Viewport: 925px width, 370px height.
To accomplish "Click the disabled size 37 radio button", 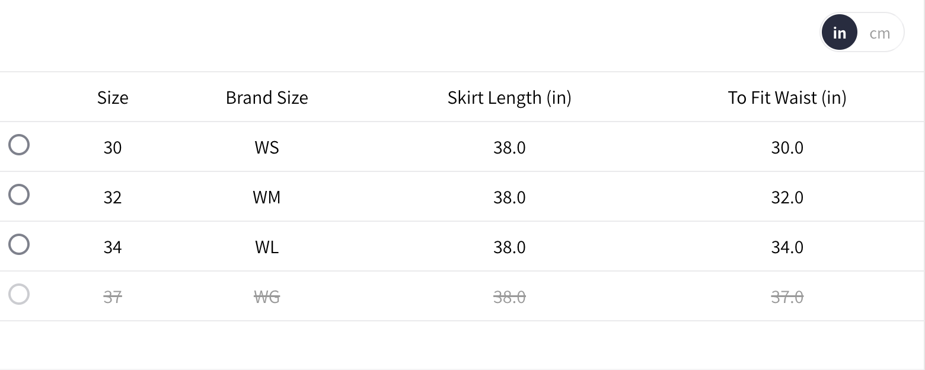I will click(19, 294).
